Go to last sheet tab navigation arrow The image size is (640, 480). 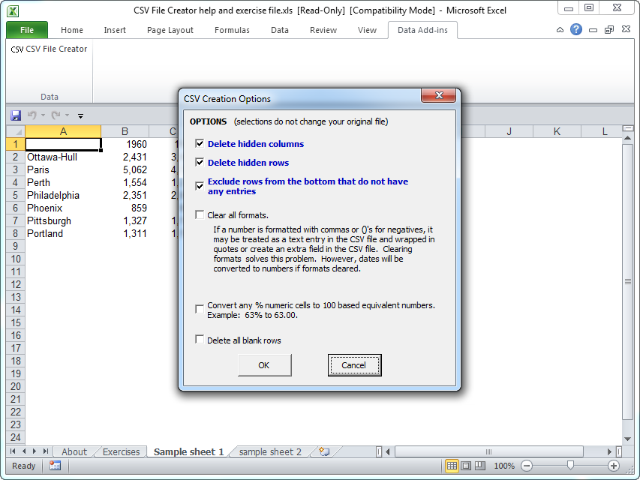[45, 451]
